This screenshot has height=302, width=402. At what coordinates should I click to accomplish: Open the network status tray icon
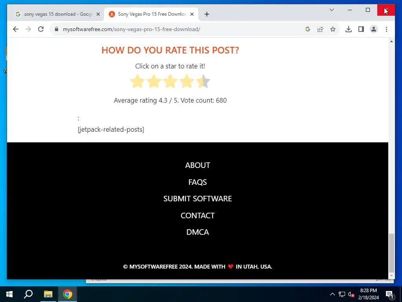342,294
